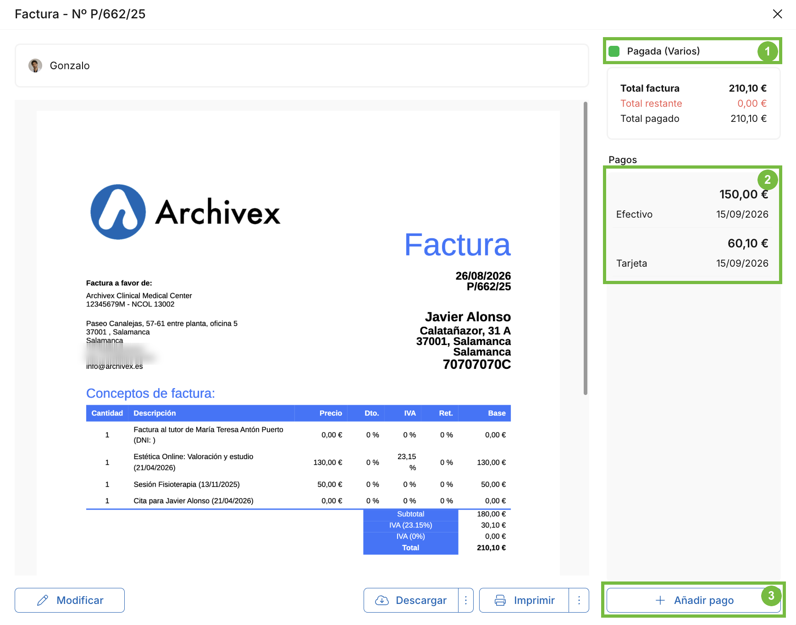This screenshot has height=625, width=796.
Task: Click the Total restante label
Action: 651,104
